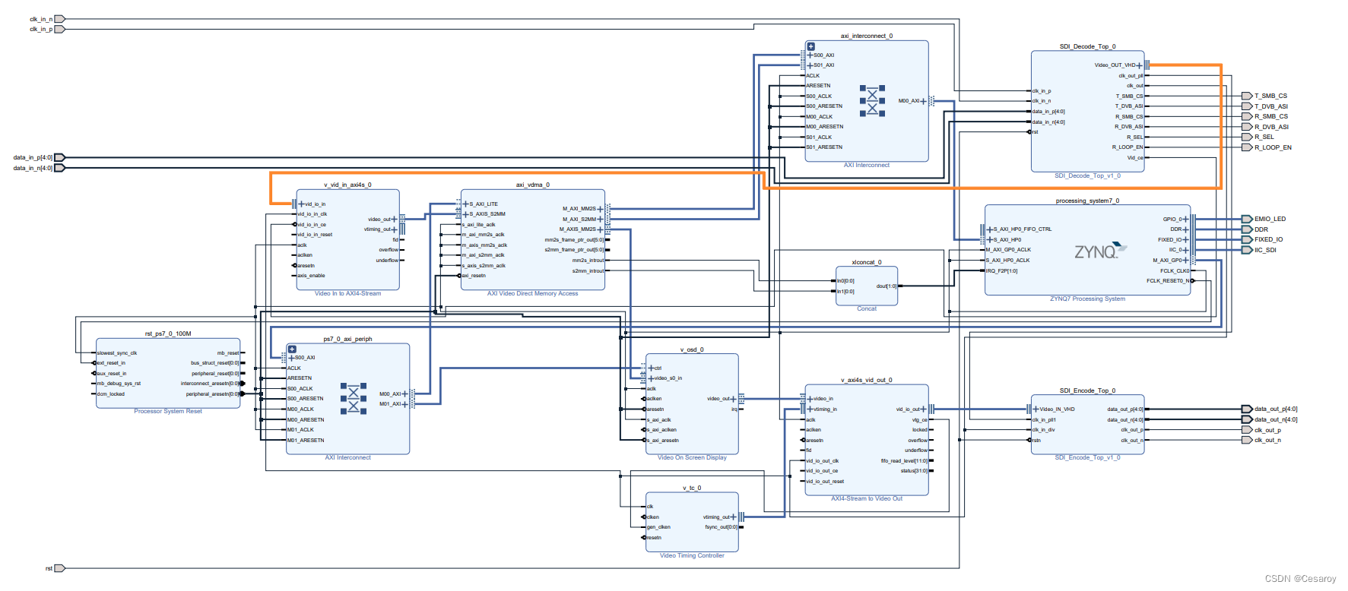Expand the axi_interconnect_0 block hierarchy

point(810,46)
